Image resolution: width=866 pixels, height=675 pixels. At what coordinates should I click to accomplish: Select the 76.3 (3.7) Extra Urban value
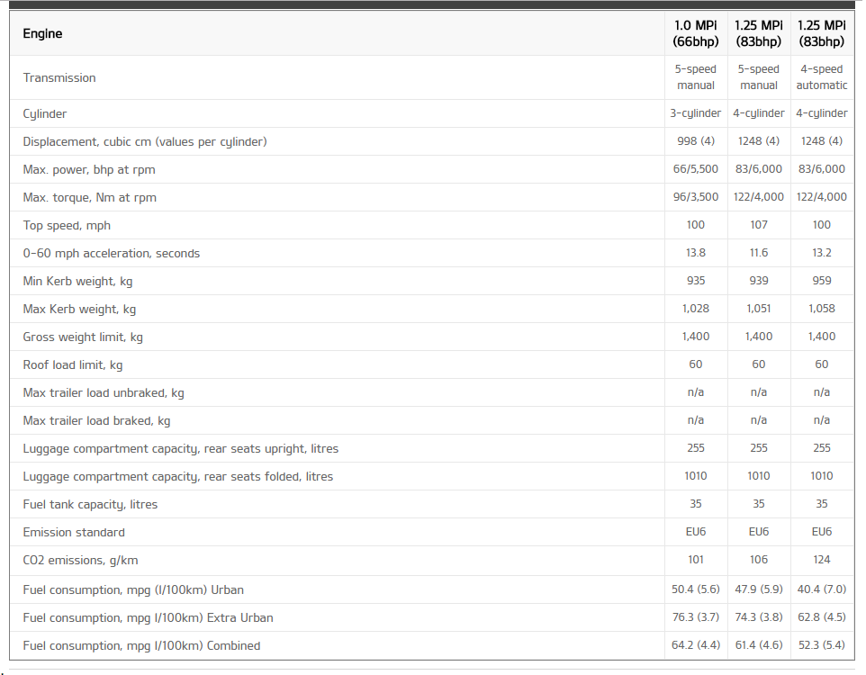tap(695, 617)
